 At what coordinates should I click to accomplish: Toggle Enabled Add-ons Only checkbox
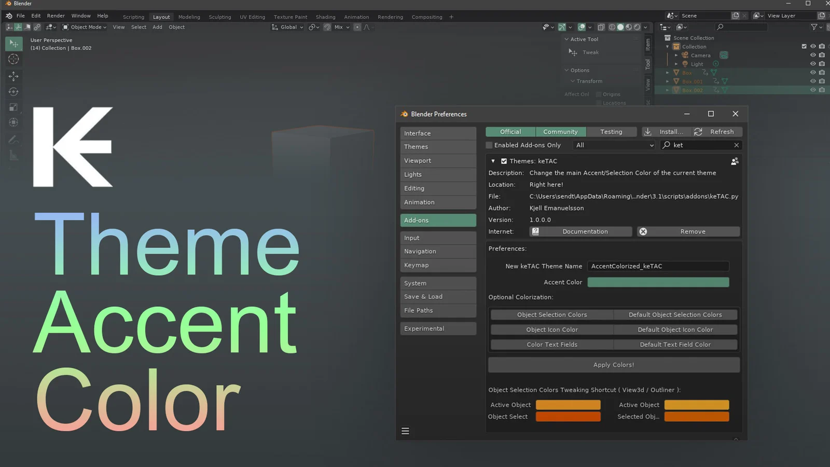pos(489,145)
